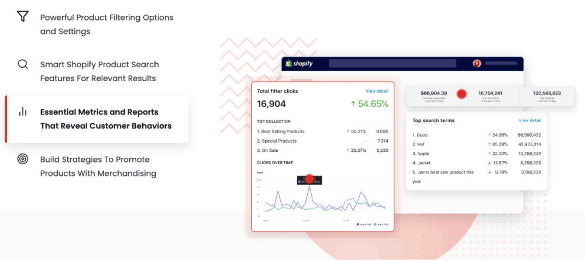Click the 66,590,432 Gucci count
This screenshot has width=585, height=260.
[529, 135]
